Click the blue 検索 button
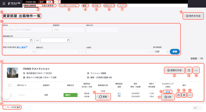 pyautogui.click(x=175, y=52)
